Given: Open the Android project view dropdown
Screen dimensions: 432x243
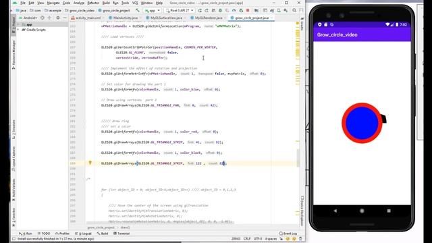Looking at the screenshot, I should click(28, 18).
